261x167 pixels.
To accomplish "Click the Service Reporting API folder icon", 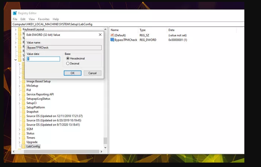I will [24, 94].
